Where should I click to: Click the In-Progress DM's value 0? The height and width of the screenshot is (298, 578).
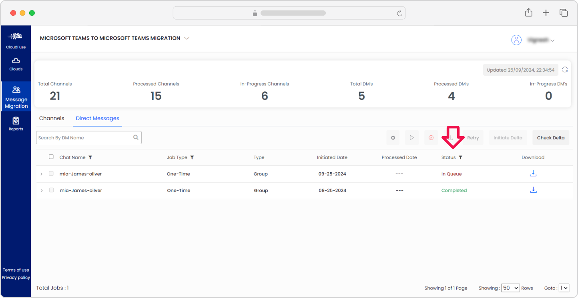pyautogui.click(x=549, y=96)
